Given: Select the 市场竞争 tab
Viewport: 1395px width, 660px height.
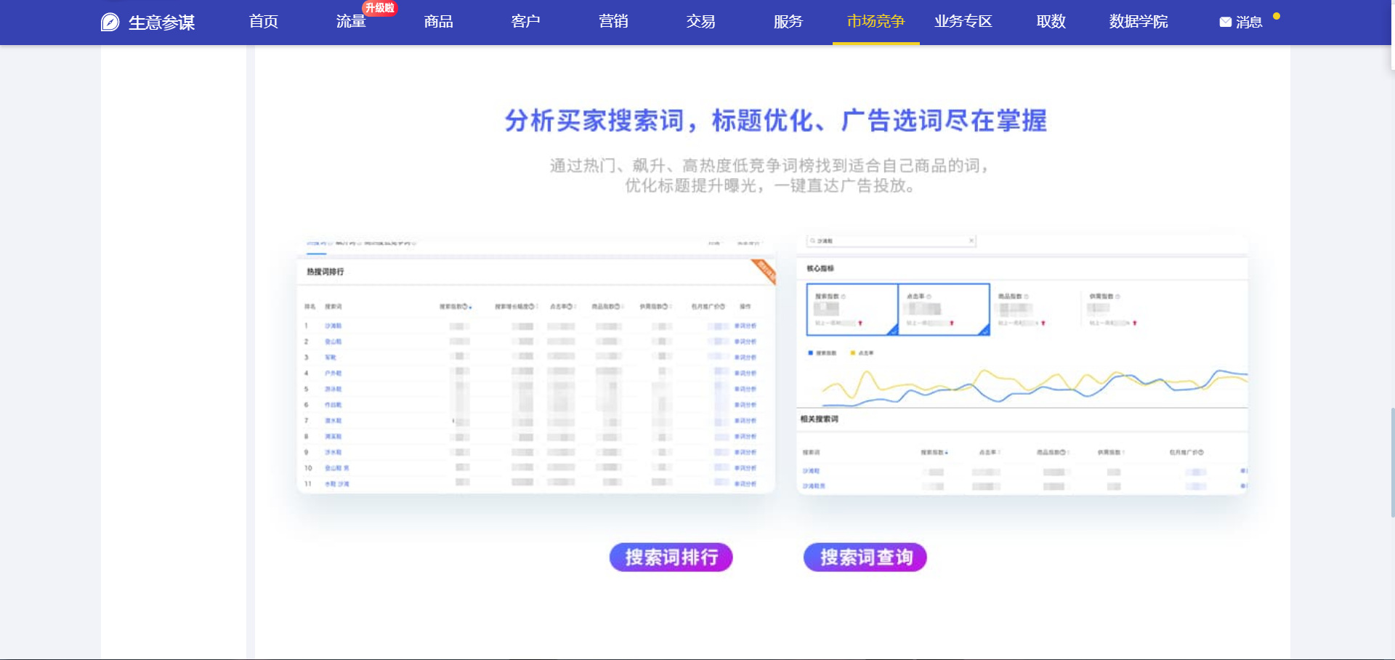Looking at the screenshot, I should pyautogui.click(x=876, y=22).
